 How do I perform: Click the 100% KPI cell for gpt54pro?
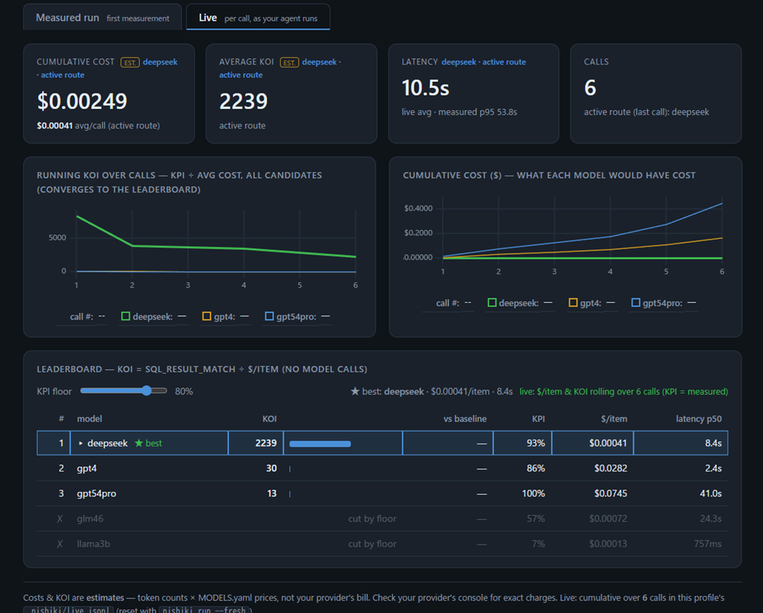(533, 493)
